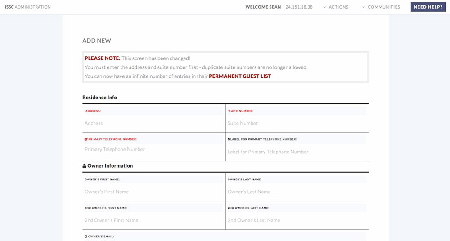This screenshot has width=450, height=241.
Task: Focus the Address input field
Action: [153, 123]
